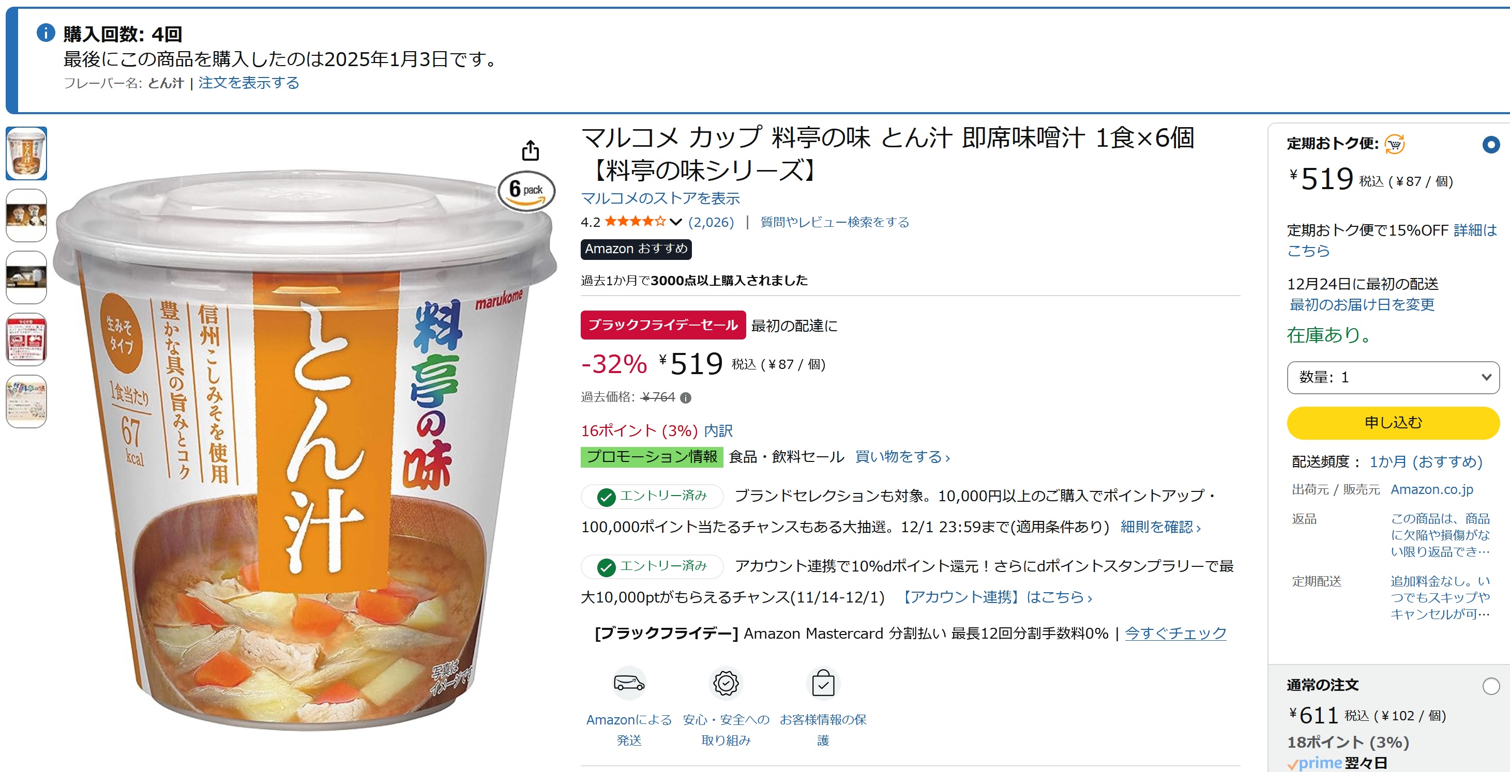Open the 注文を表示する link
Image resolution: width=1510 pixels, height=772 pixels.
click(x=249, y=83)
